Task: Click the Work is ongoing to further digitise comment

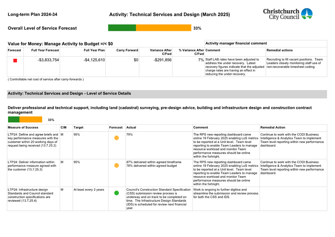Action: [x=226, y=193]
